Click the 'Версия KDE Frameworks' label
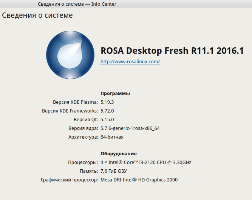252x200 pixels. (x=70, y=111)
